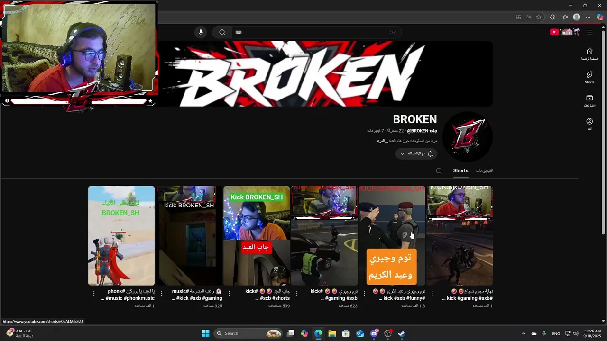This screenshot has height=341, width=607.
Task: Open the volume speaker tray icon
Action: coord(576,333)
